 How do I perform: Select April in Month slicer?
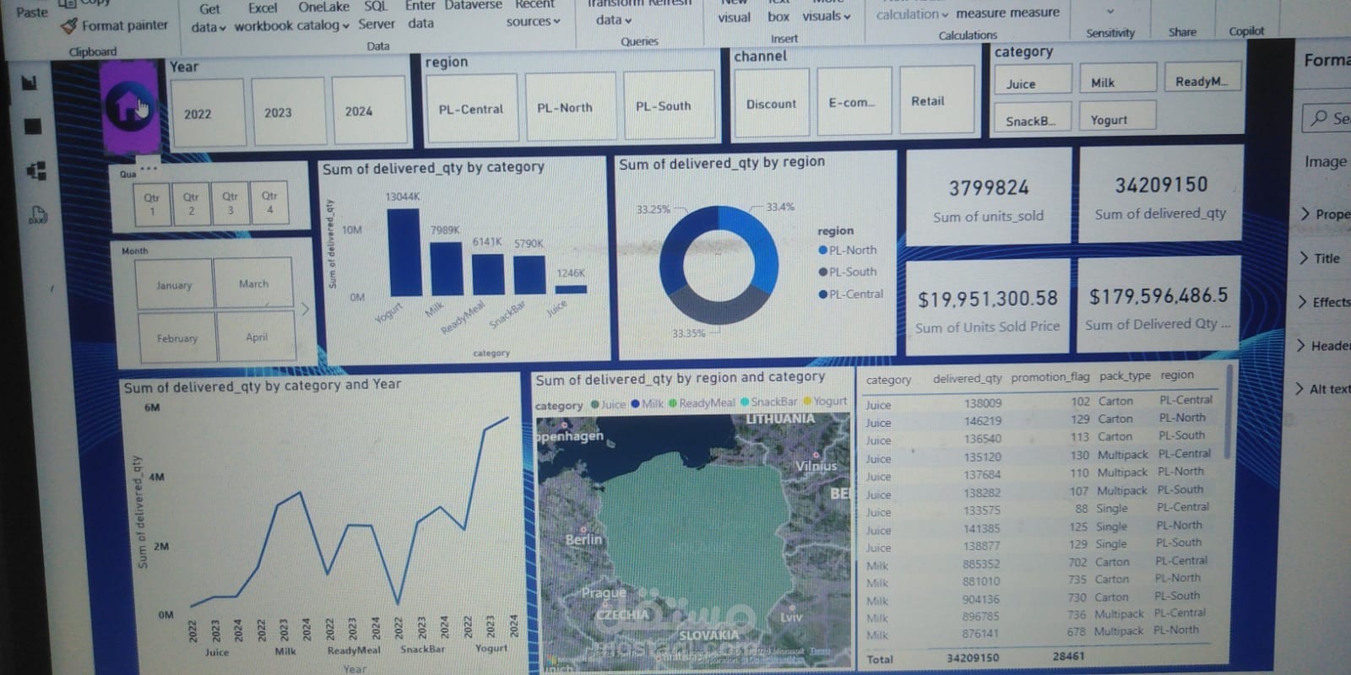257,337
